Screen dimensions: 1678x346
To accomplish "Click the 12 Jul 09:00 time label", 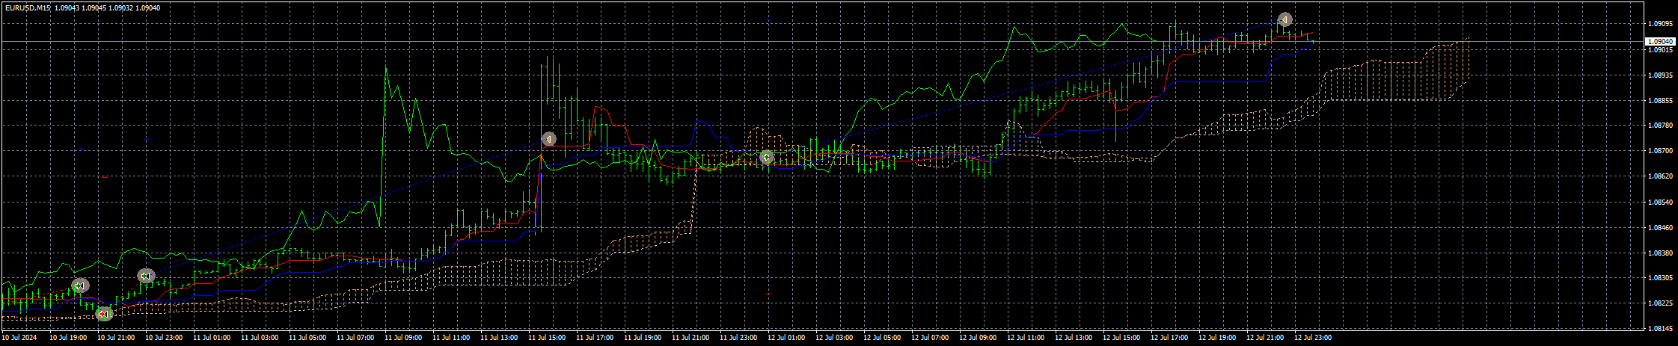I will click(977, 338).
